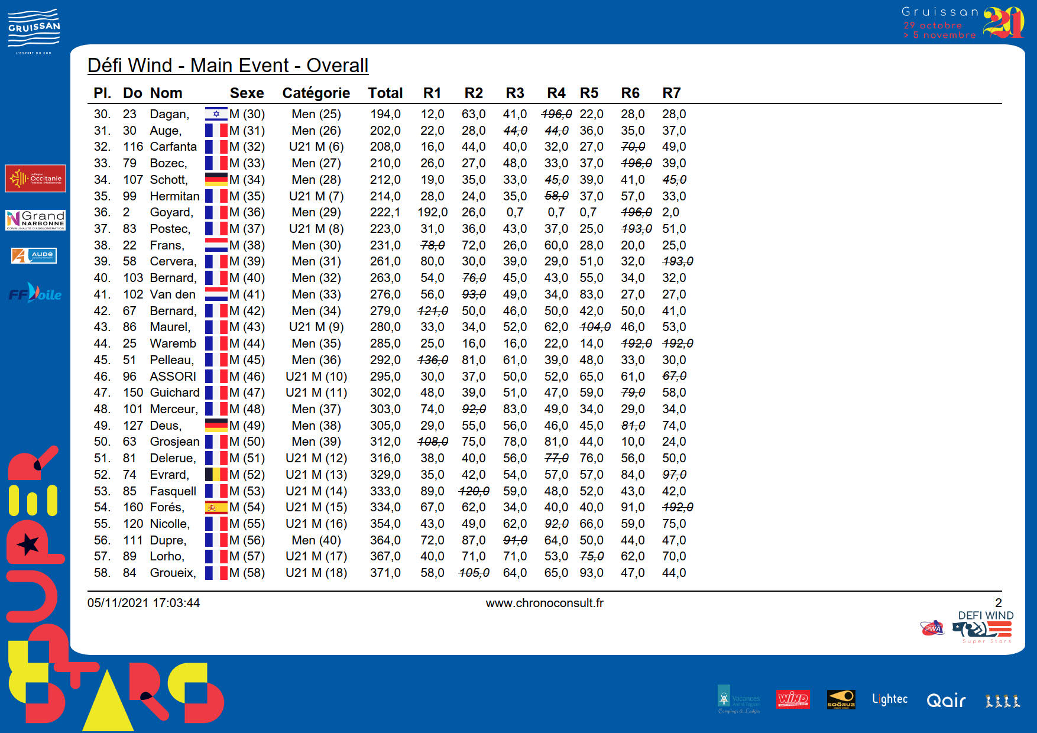The width and height of the screenshot is (1037, 733).
Task: Click the struck-out 136,0 for Pelleau
Action: pyautogui.click(x=433, y=360)
